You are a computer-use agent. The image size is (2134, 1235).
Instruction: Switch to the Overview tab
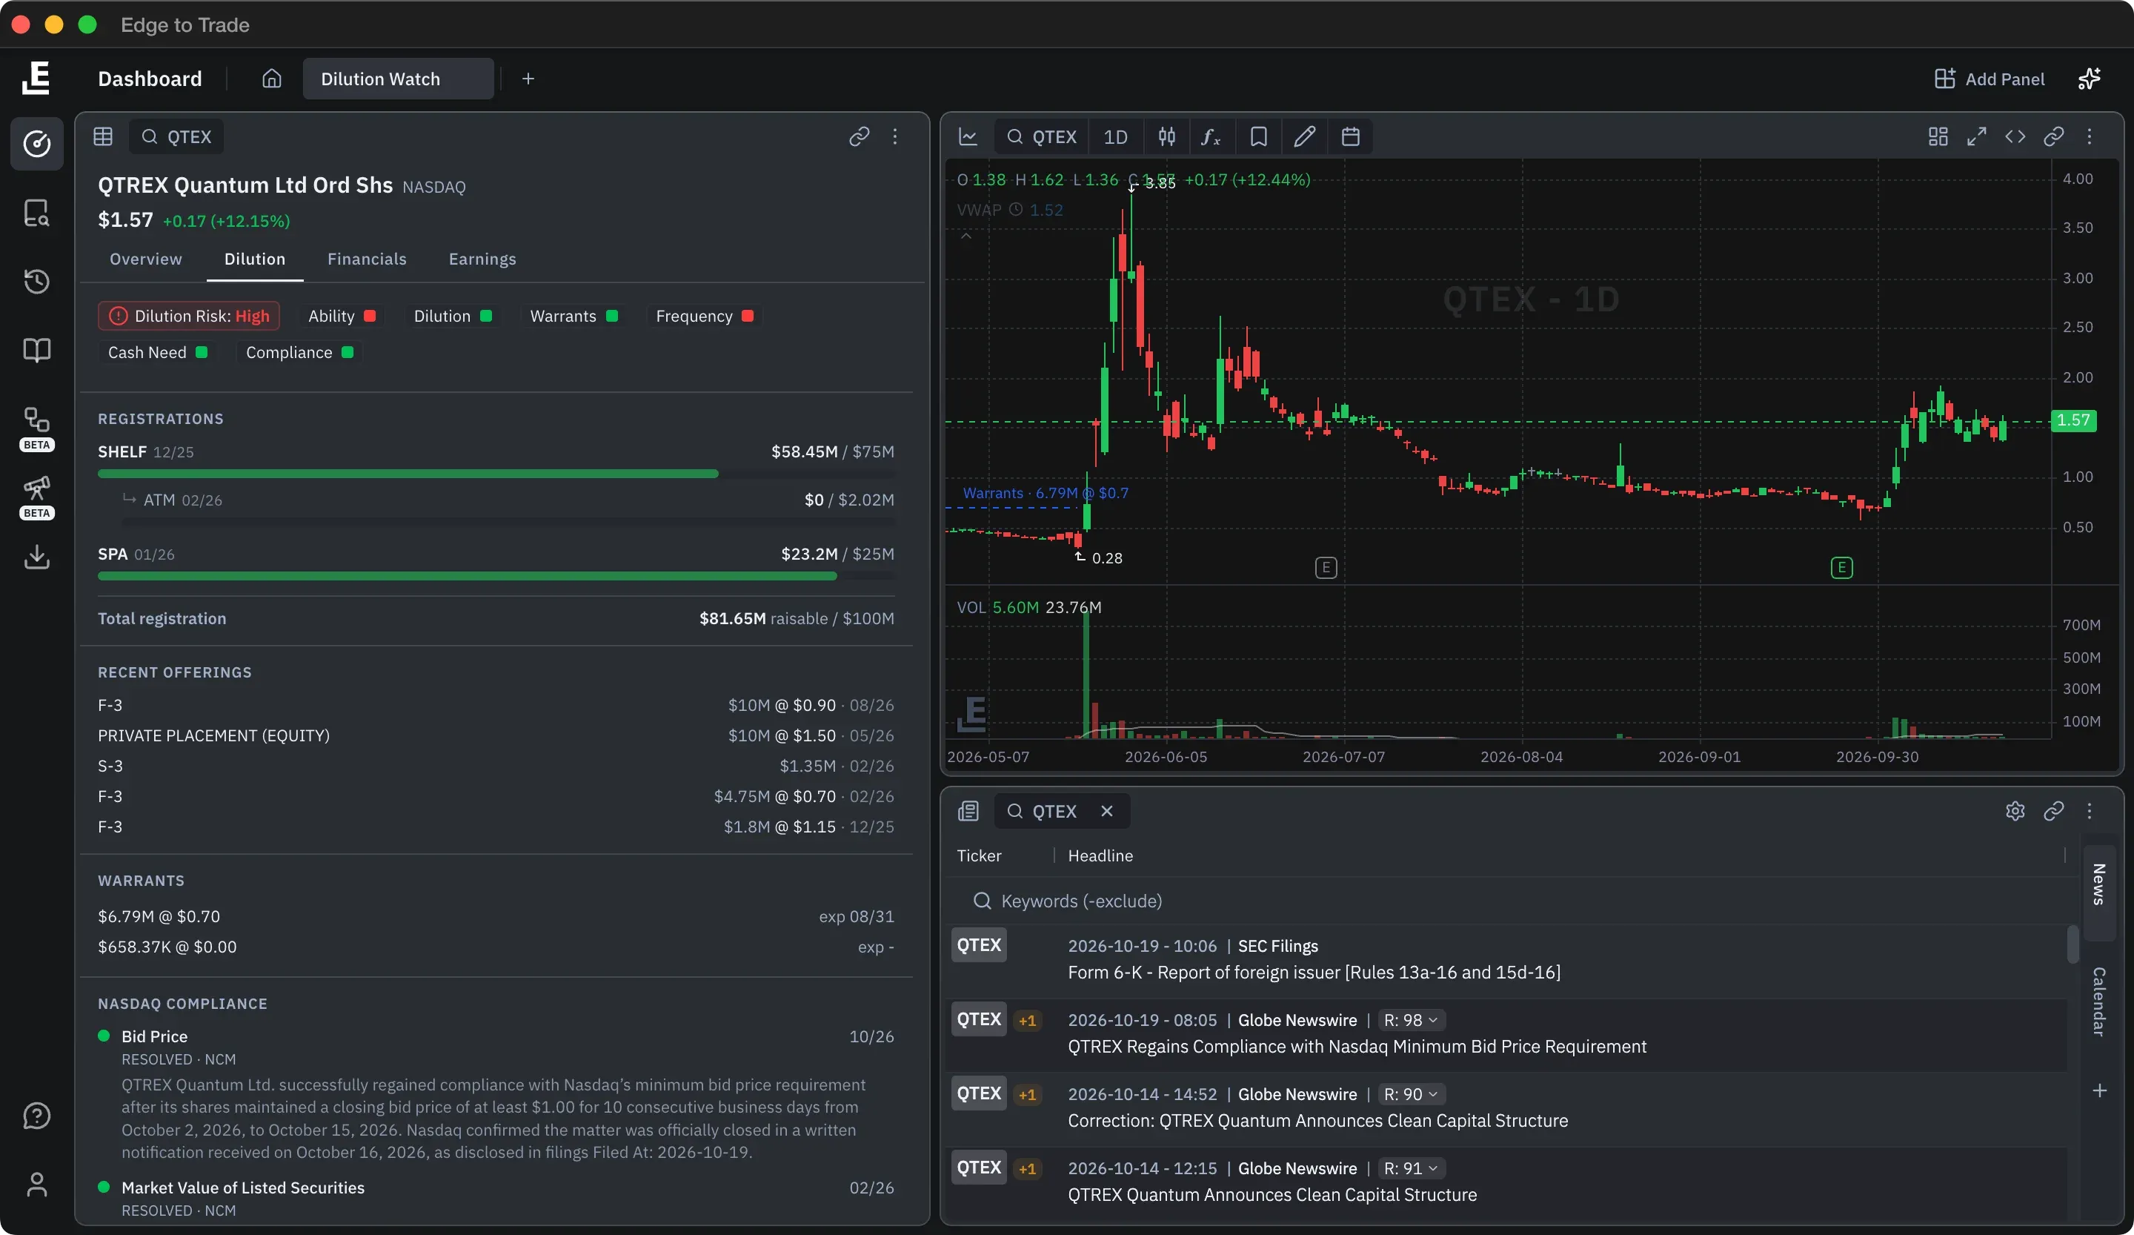pos(146,259)
